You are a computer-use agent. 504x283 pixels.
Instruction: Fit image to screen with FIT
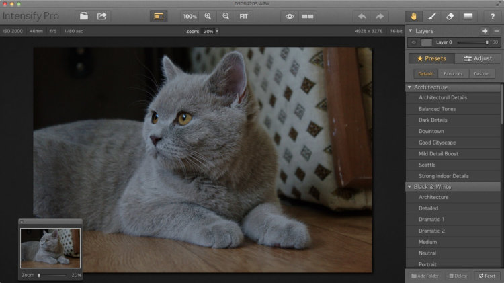pos(244,16)
